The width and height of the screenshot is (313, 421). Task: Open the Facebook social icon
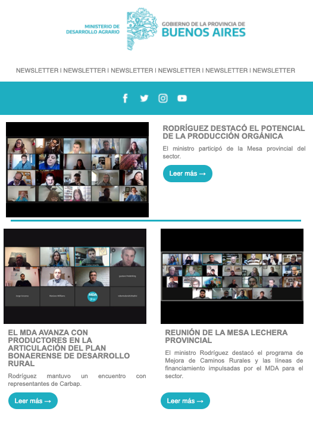(125, 98)
